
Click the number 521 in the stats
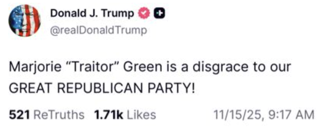19,115
